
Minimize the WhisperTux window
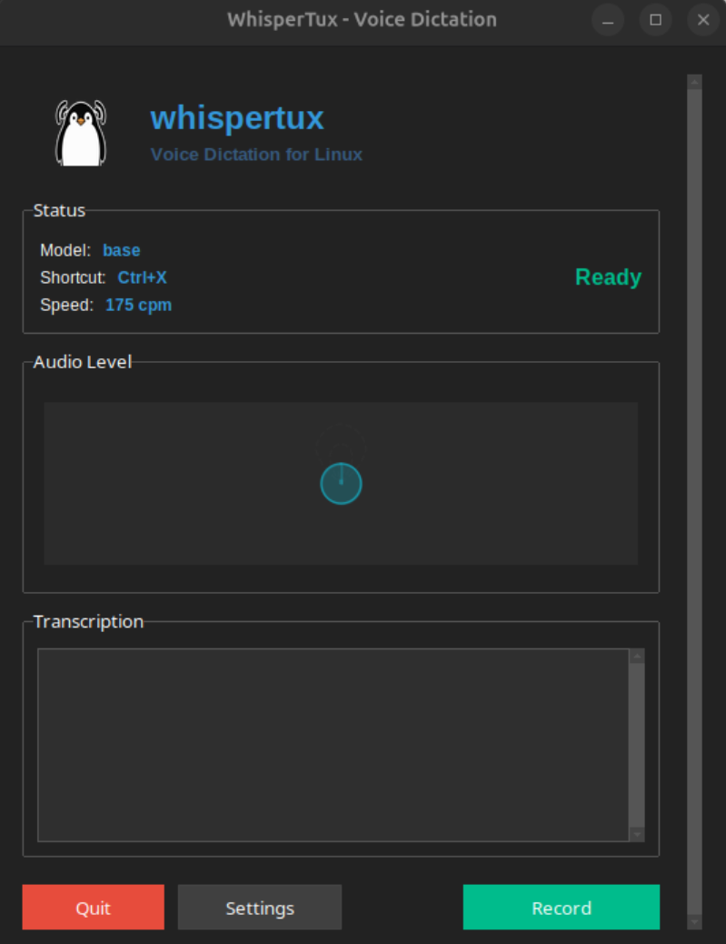click(x=608, y=19)
